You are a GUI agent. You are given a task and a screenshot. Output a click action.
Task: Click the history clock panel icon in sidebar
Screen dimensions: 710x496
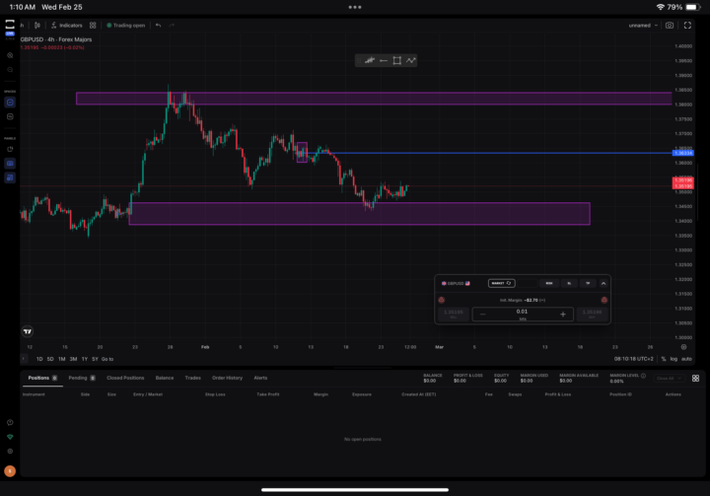click(10, 149)
